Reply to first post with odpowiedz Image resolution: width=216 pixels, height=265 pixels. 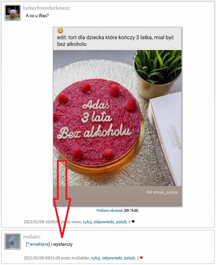coord(104,222)
